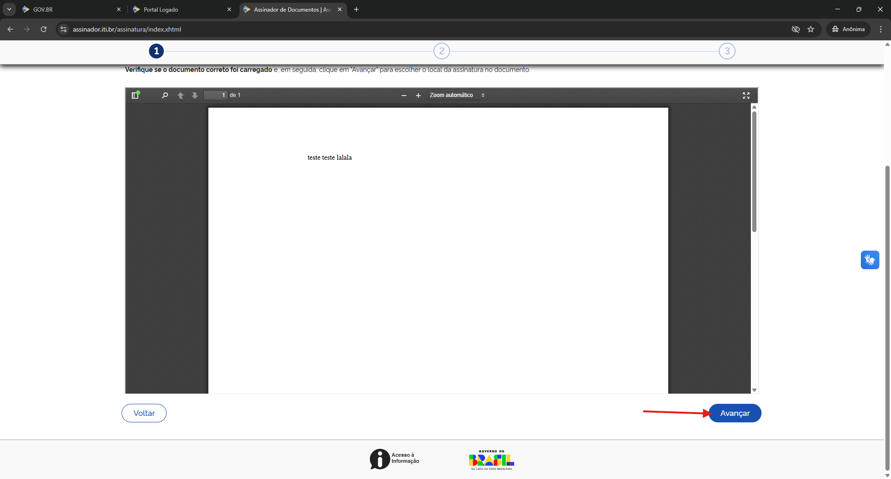Go to previous page in PDF viewer

coord(181,95)
